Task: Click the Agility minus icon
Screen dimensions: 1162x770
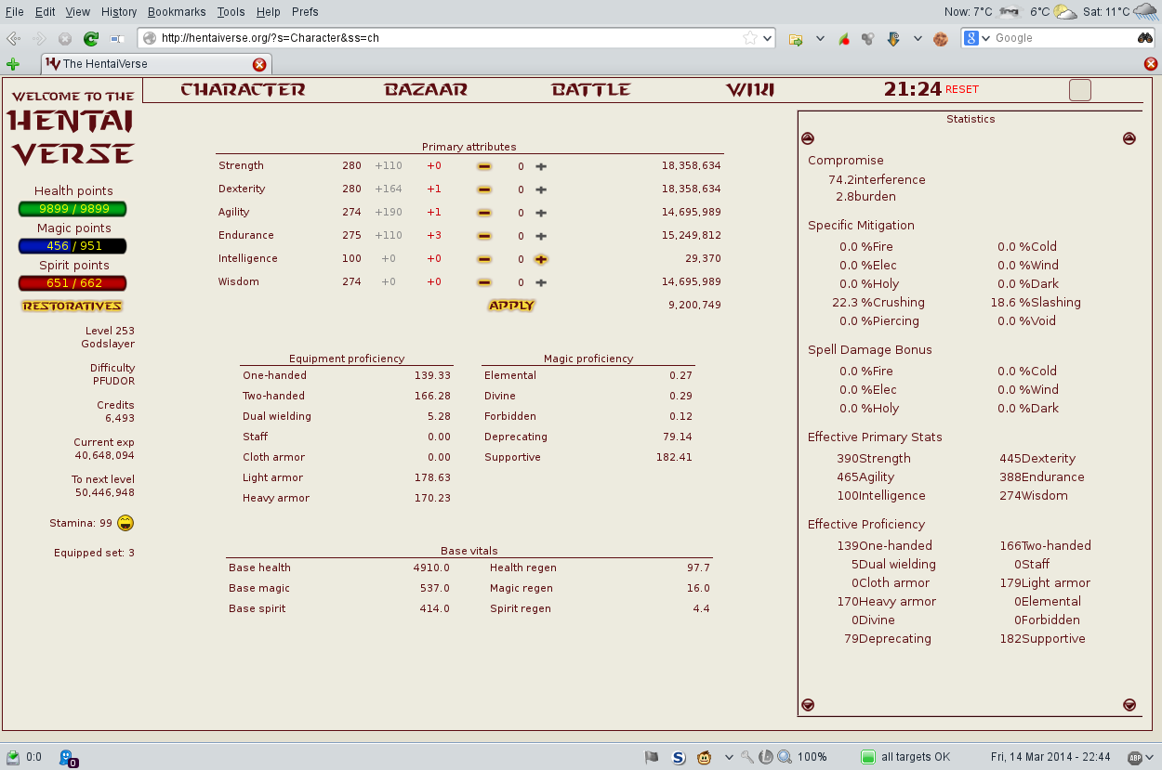Action: 484,213
